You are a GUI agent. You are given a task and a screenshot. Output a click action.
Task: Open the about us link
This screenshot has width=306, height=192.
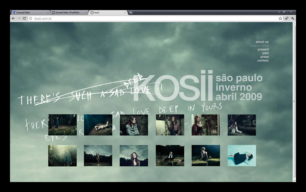click(x=262, y=42)
